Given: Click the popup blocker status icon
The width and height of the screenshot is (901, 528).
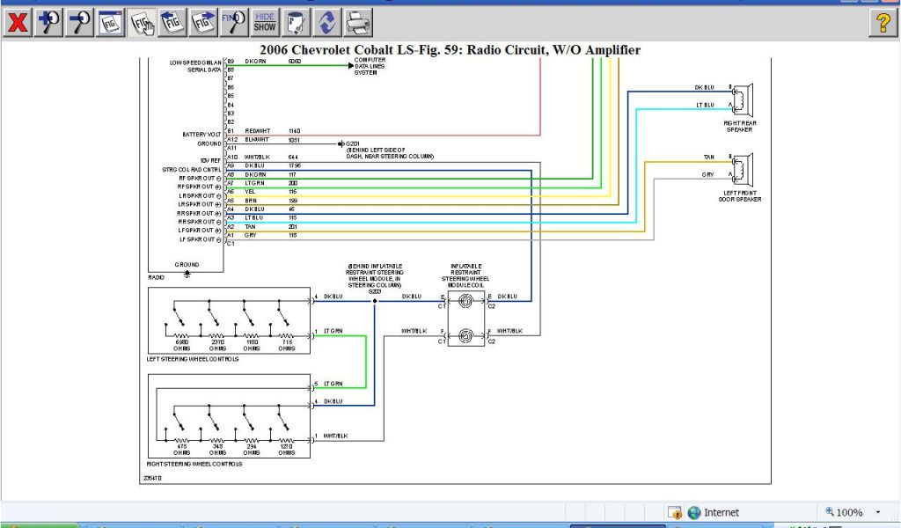Looking at the screenshot, I should point(675,512).
